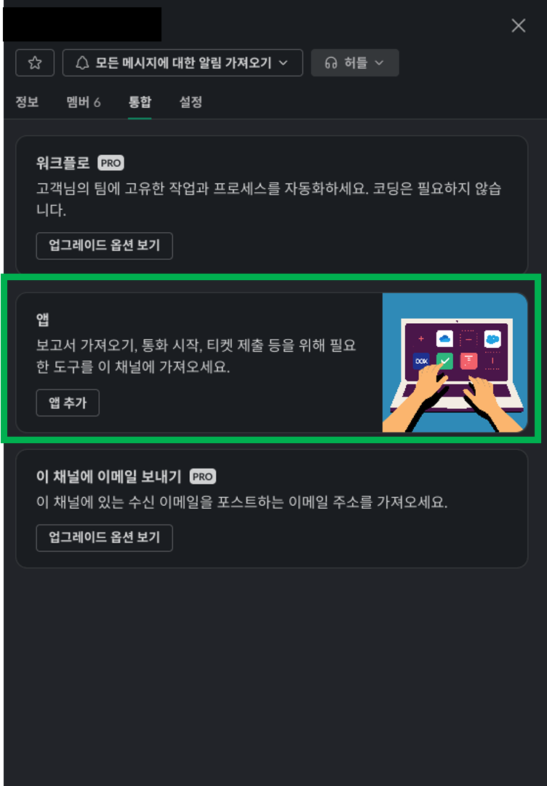Viewport: 547px width, 786px height.
Task: Click the green checkmark app icon in illustration
Action: [444, 361]
